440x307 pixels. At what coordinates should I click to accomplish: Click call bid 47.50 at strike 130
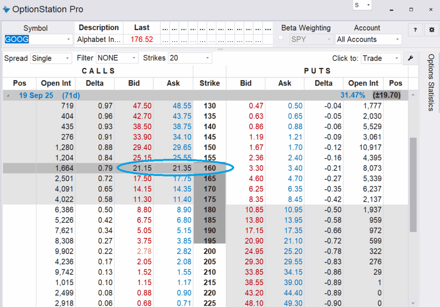point(142,106)
